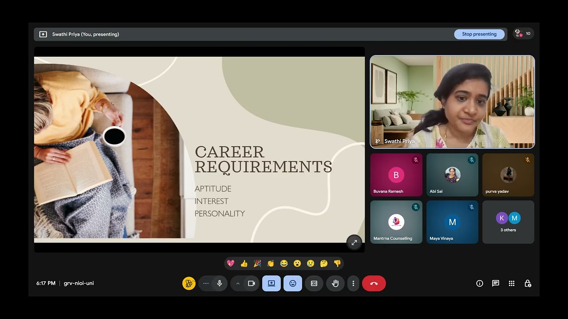The height and width of the screenshot is (319, 568).
Task: Send the laughing face reaction
Action: [x=284, y=264]
